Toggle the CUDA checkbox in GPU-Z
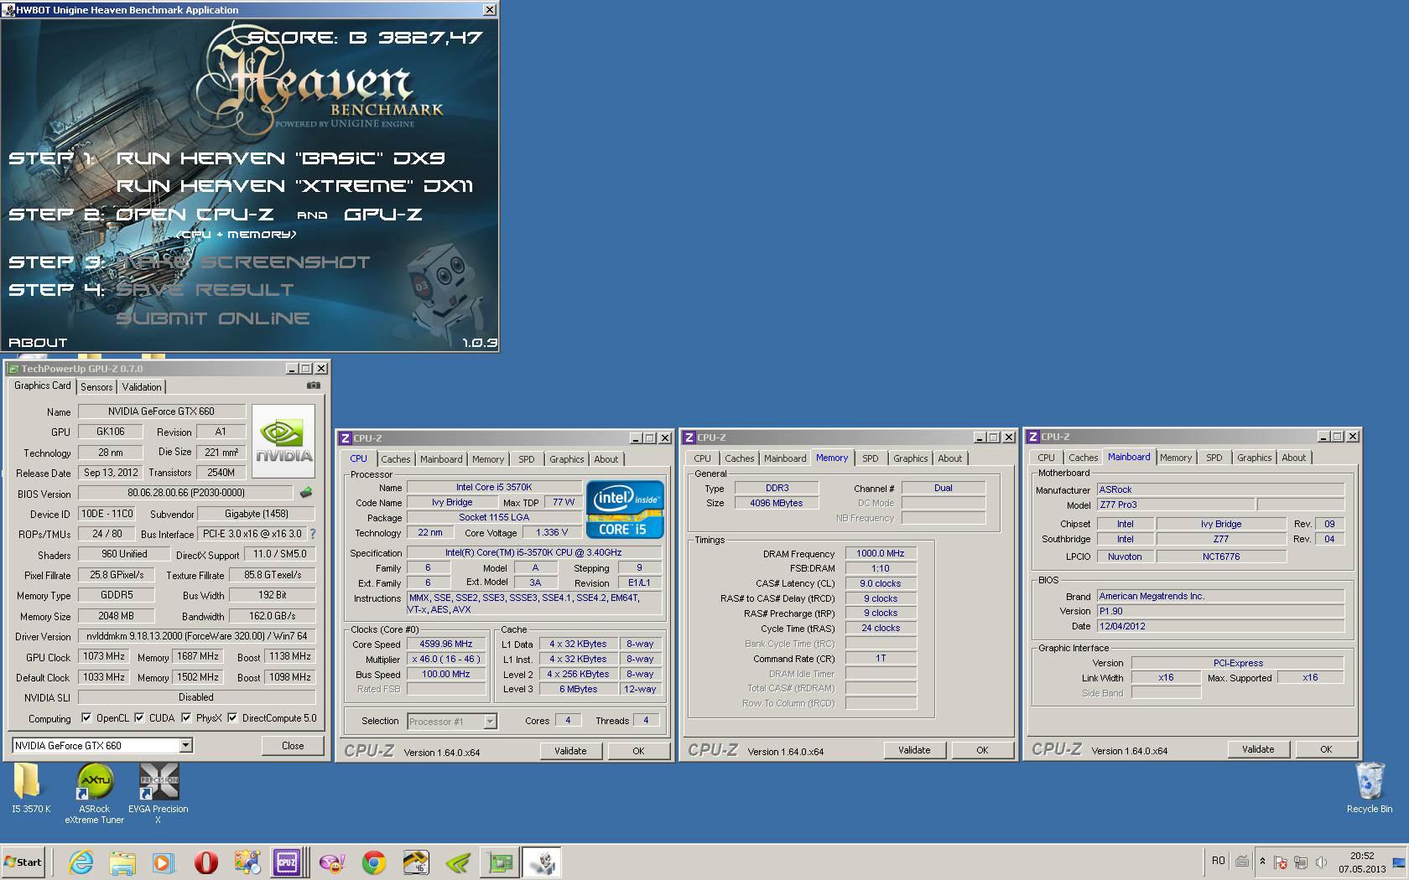The height and width of the screenshot is (880, 1409). [x=139, y=718]
